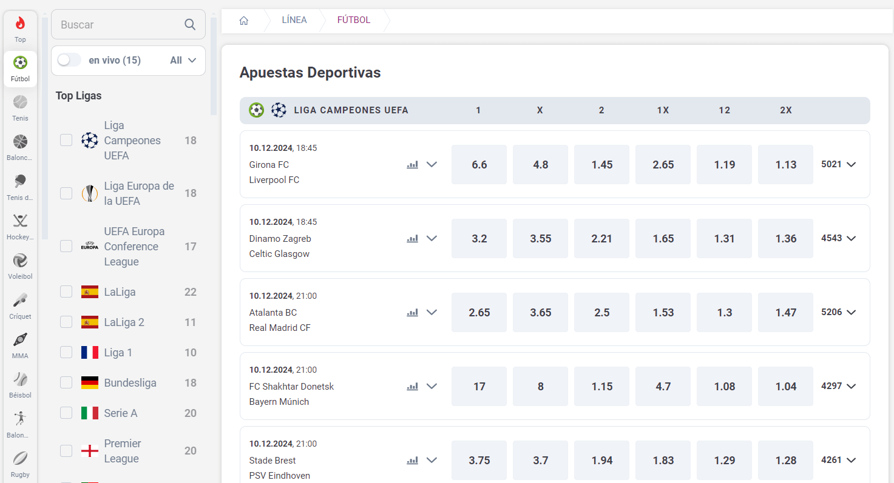Click the search magnifier icon
Image resolution: width=894 pixels, height=483 pixels.
point(190,25)
